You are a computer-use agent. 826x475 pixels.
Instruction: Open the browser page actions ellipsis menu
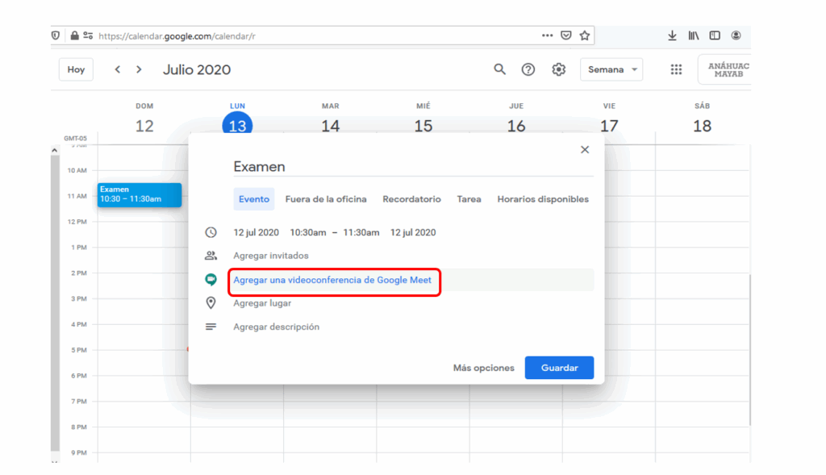coord(547,35)
